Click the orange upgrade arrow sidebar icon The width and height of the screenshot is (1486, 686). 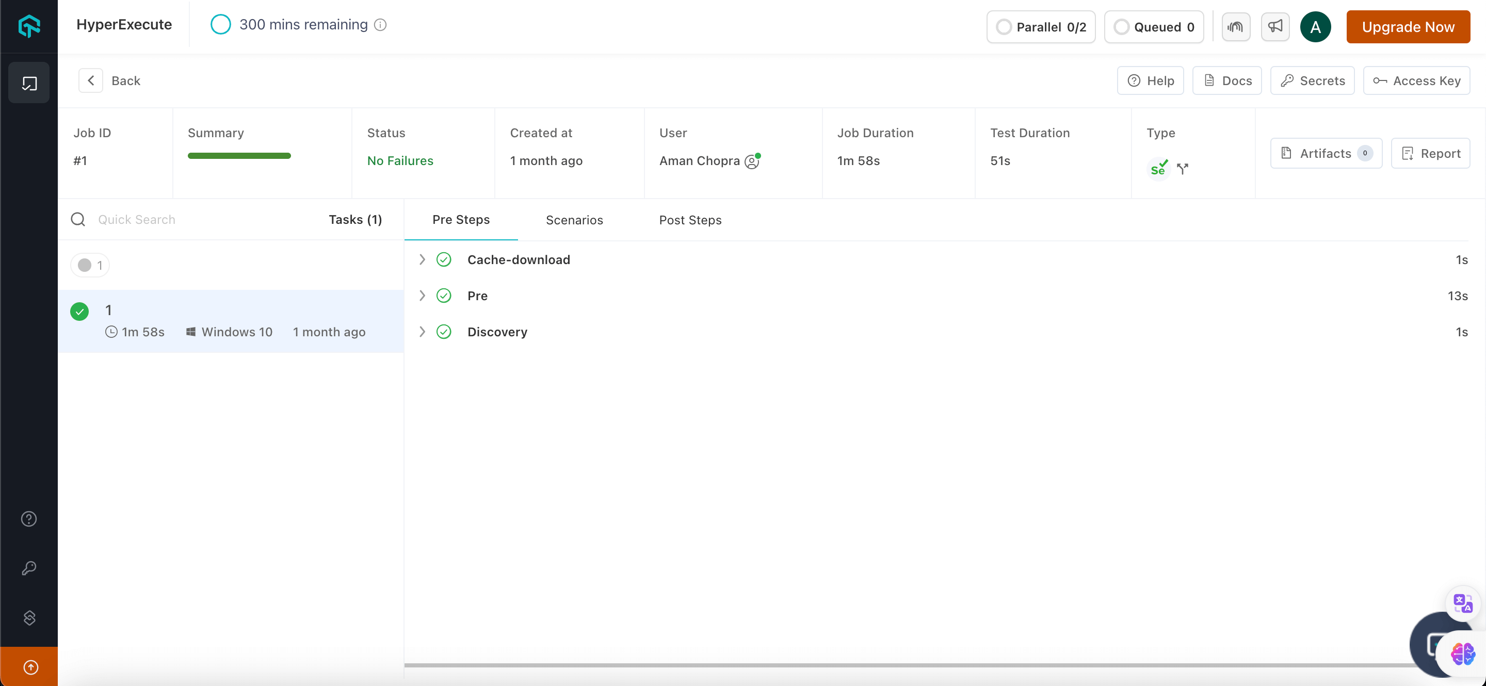tap(30, 667)
